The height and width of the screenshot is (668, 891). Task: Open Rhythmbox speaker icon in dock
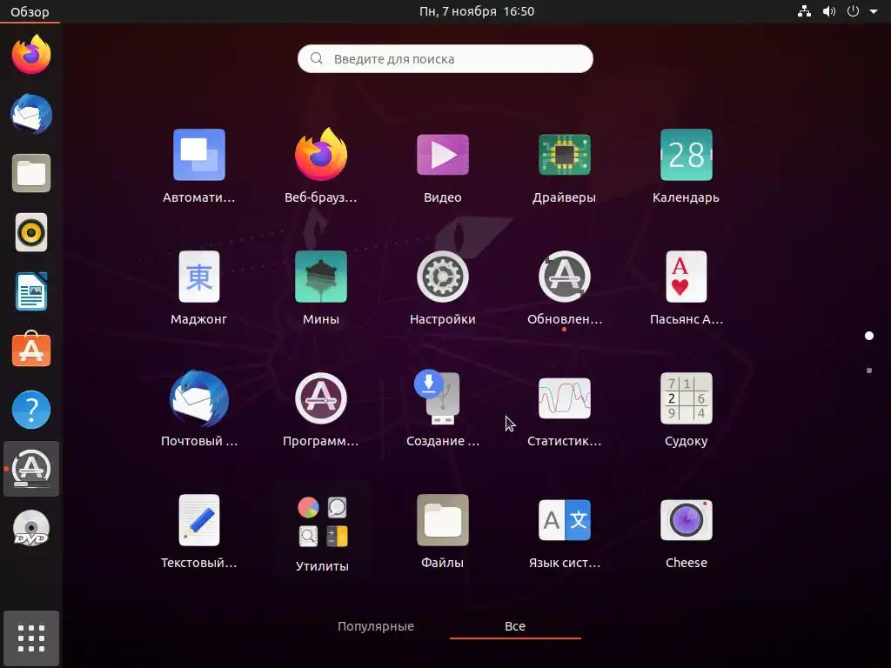tap(31, 232)
